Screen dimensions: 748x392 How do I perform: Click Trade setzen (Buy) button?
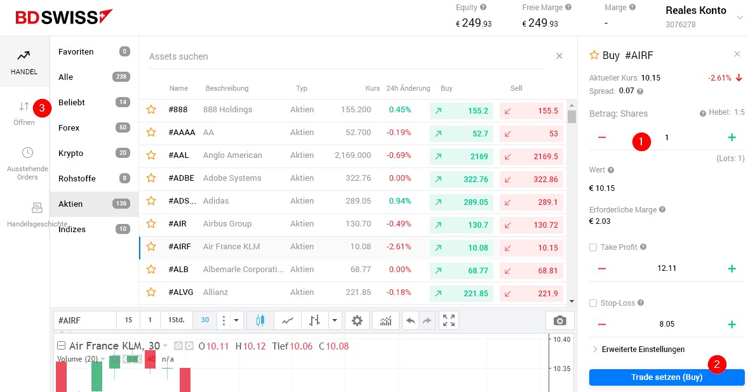pos(667,377)
